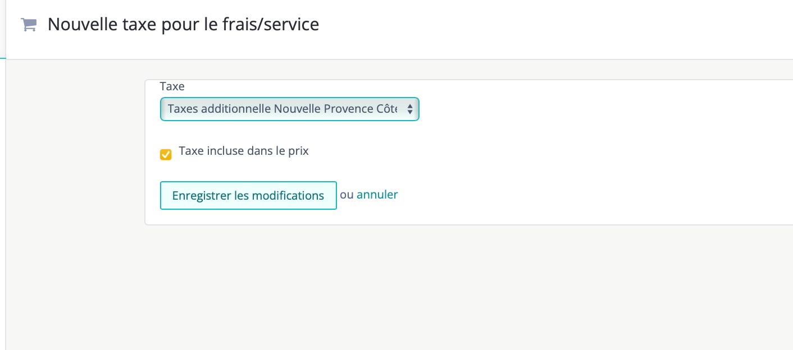
Task: Click the selected 'Taxes additionnelle Nouvelle Provence' value
Action: (x=281, y=109)
